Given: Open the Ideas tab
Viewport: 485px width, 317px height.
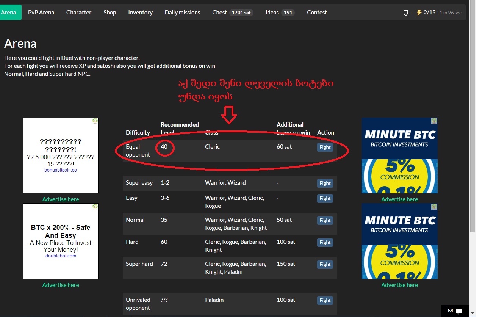Looking at the screenshot, I should (x=280, y=13).
